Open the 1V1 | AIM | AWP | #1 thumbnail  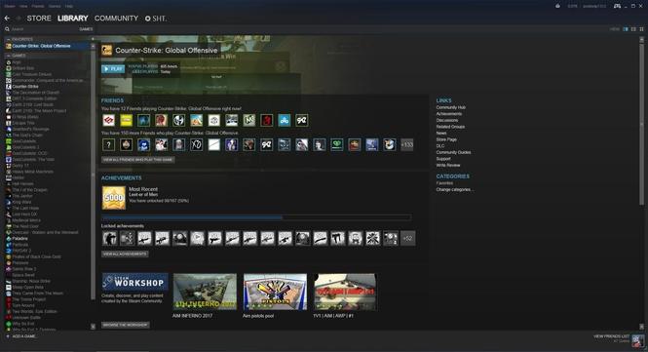[x=345, y=292]
